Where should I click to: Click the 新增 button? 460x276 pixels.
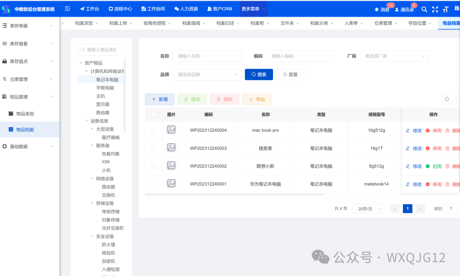pyautogui.click(x=160, y=99)
